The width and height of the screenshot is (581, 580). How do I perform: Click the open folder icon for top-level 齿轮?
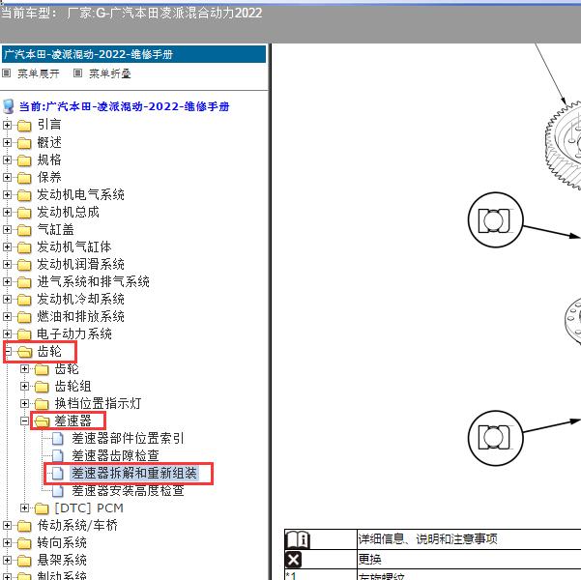pyautogui.click(x=24, y=352)
